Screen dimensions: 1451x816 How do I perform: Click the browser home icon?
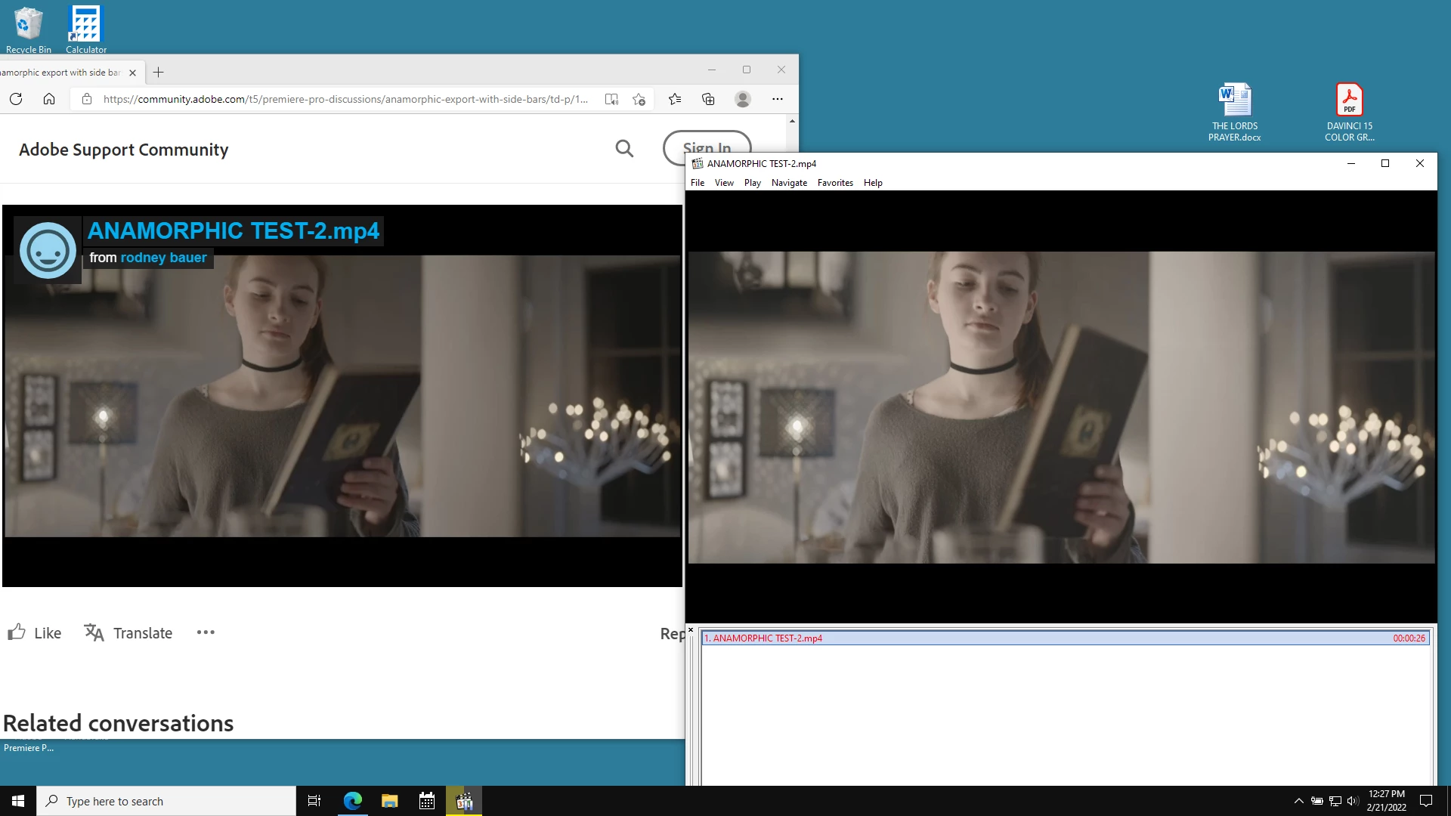point(49,99)
